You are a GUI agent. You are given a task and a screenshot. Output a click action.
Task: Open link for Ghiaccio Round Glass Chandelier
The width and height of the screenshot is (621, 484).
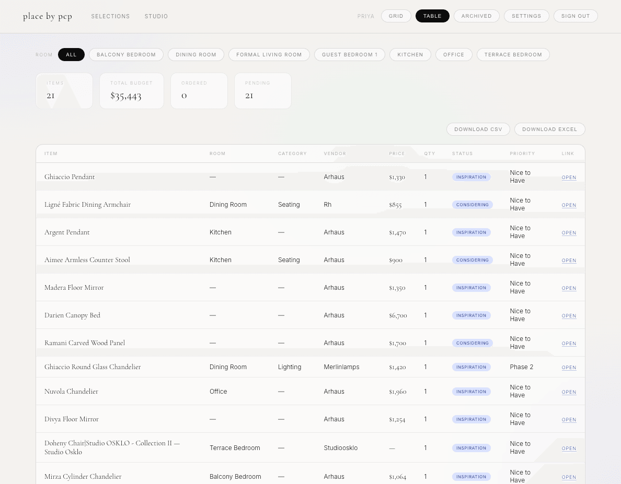point(569,368)
